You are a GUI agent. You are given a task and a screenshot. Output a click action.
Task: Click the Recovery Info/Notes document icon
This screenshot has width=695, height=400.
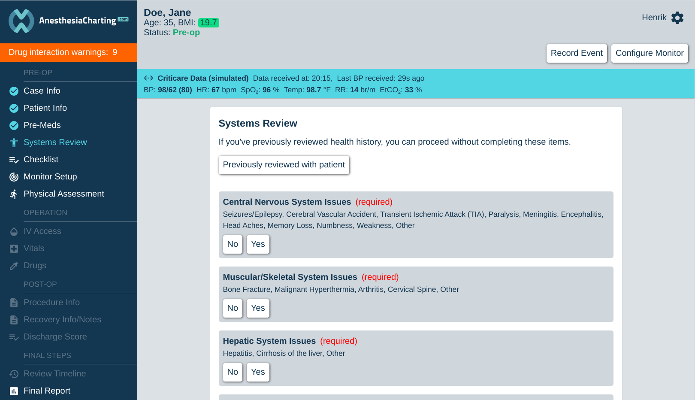(14, 320)
